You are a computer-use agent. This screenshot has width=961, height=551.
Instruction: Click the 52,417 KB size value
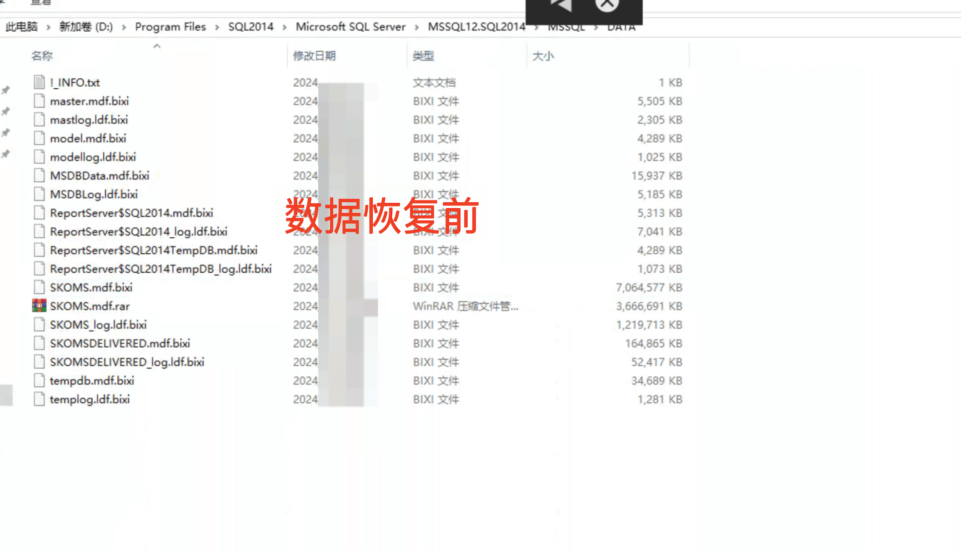[657, 362]
